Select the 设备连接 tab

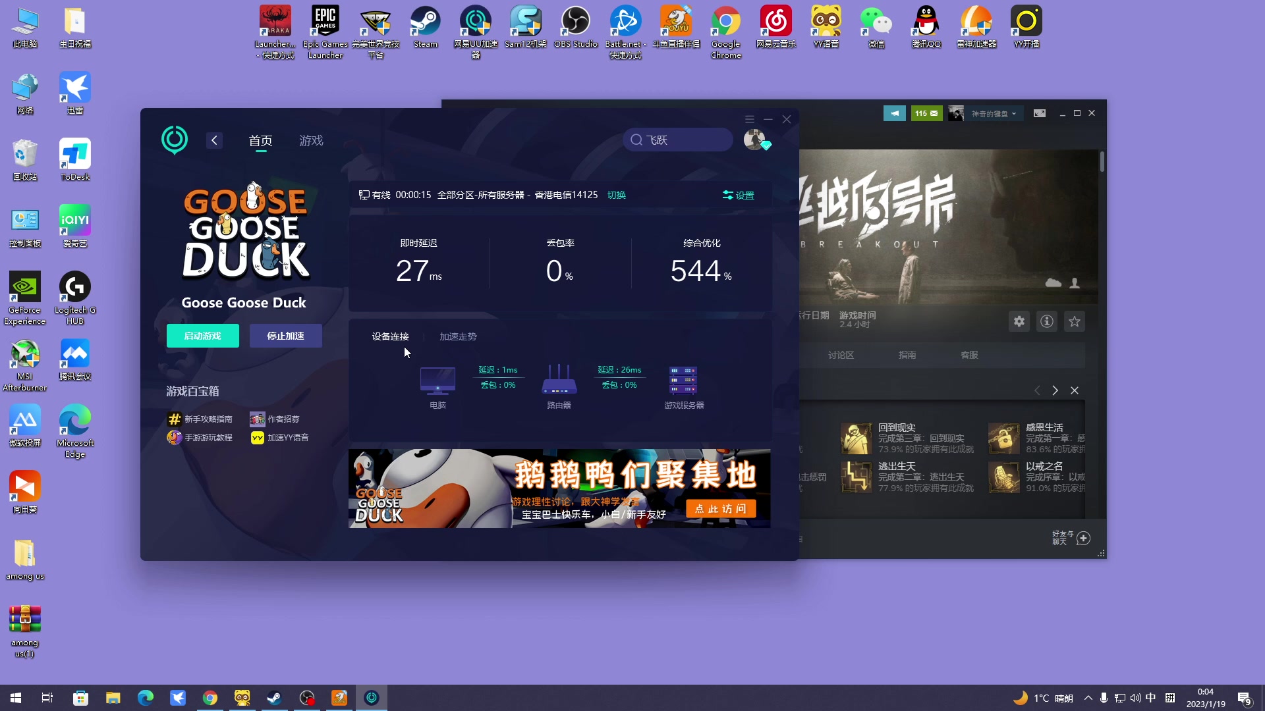390,336
